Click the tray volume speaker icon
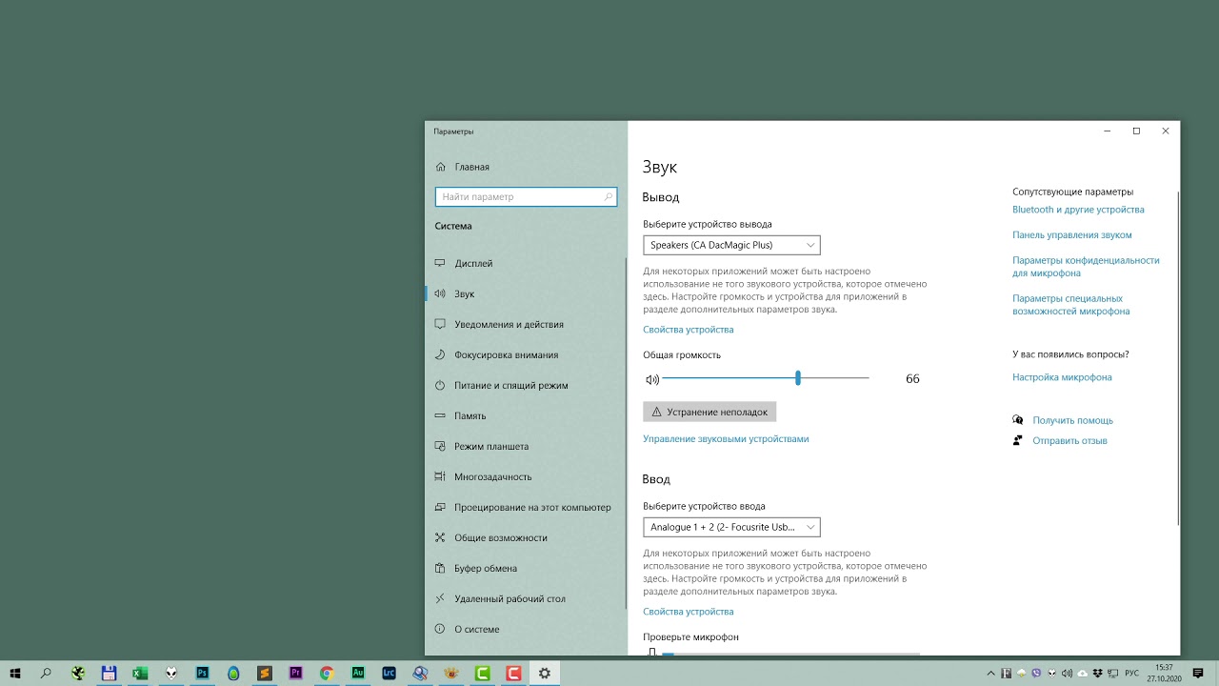 [x=1068, y=673]
